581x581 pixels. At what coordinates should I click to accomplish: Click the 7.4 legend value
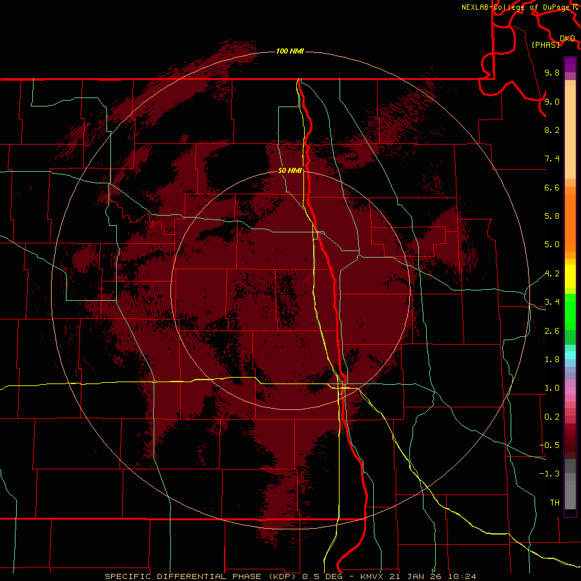coord(552,159)
